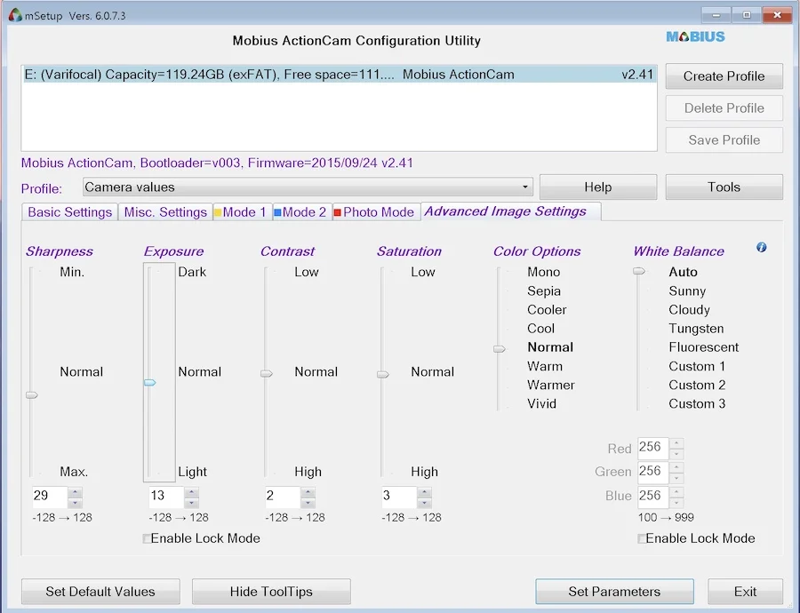
Task: Click the Green value field
Action: [653, 472]
